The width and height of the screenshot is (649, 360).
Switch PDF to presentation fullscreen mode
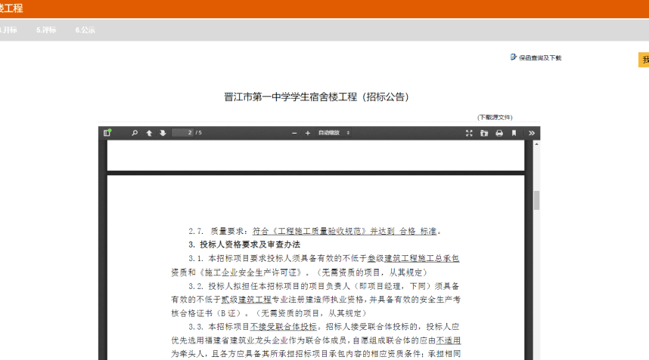point(469,133)
